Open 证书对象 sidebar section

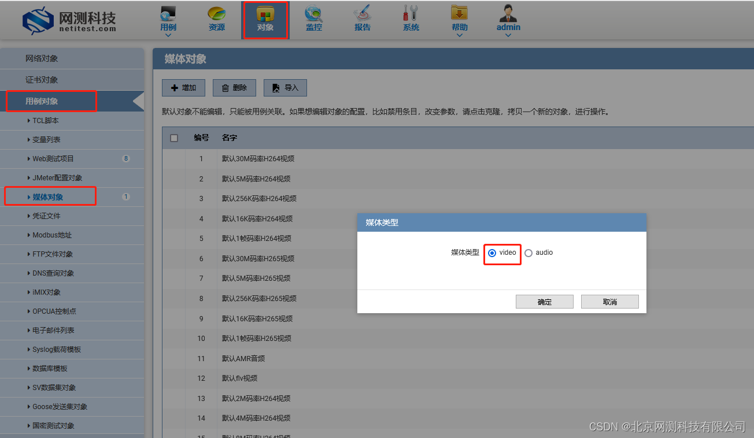[x=72, y=80]
